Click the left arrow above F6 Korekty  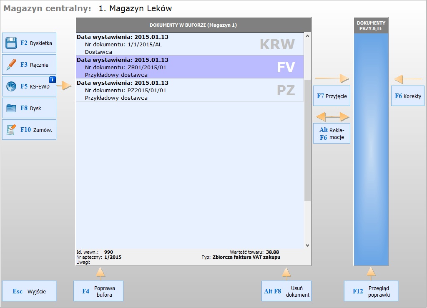pyautogui.click(x=408, y=78)
